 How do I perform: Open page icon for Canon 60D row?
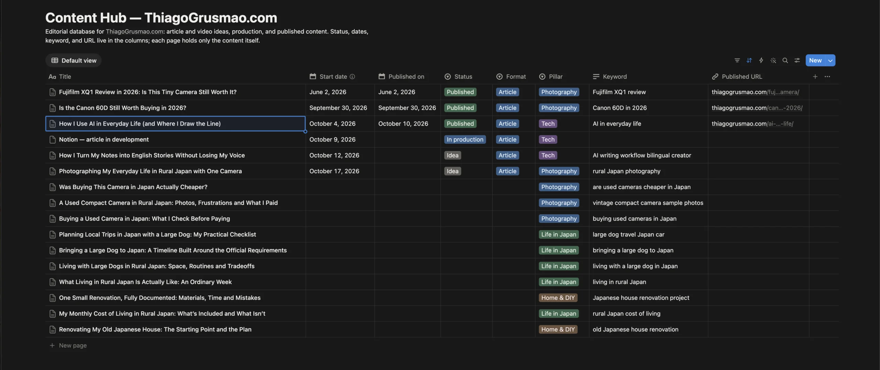coord(53,108)
